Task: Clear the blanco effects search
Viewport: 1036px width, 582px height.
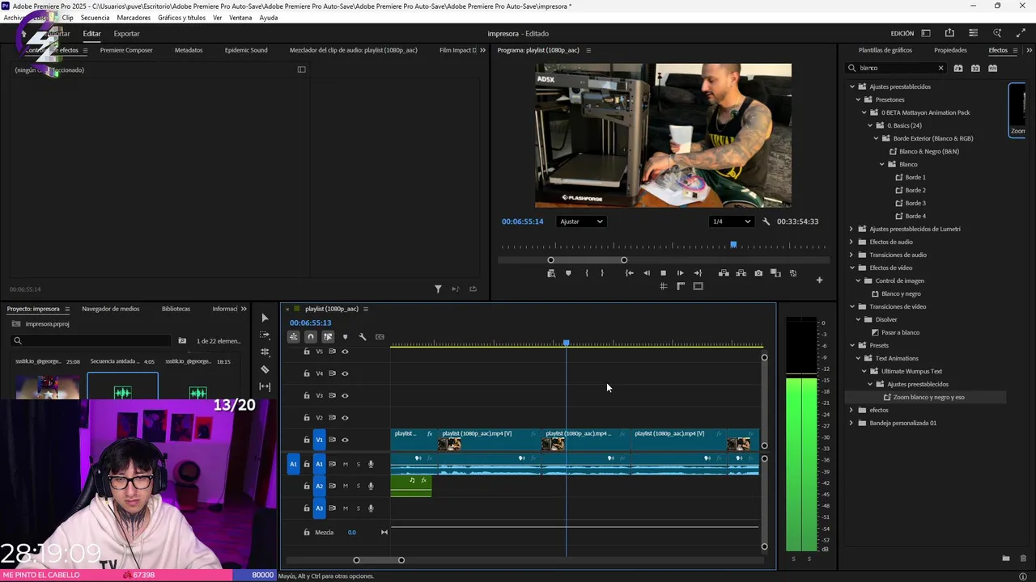Action: point(940,68)
